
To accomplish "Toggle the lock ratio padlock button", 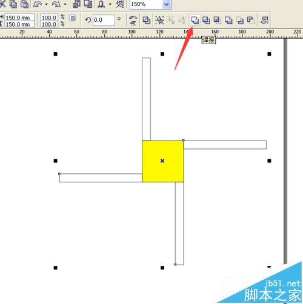I will [73, 18].
